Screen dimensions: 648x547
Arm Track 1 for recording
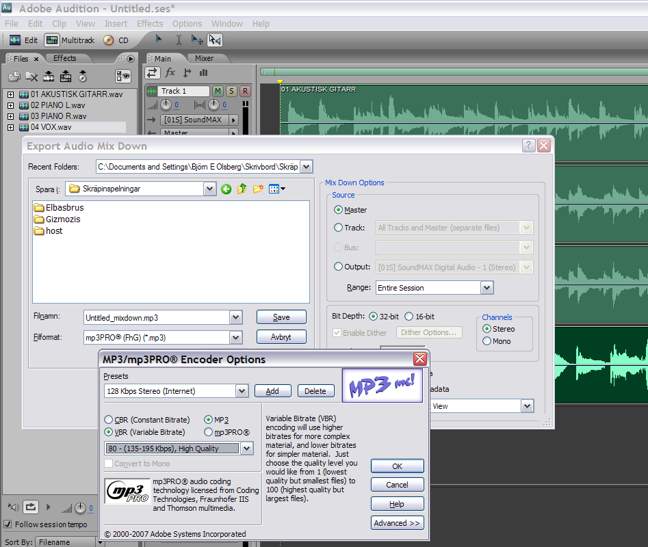(245, 91)
